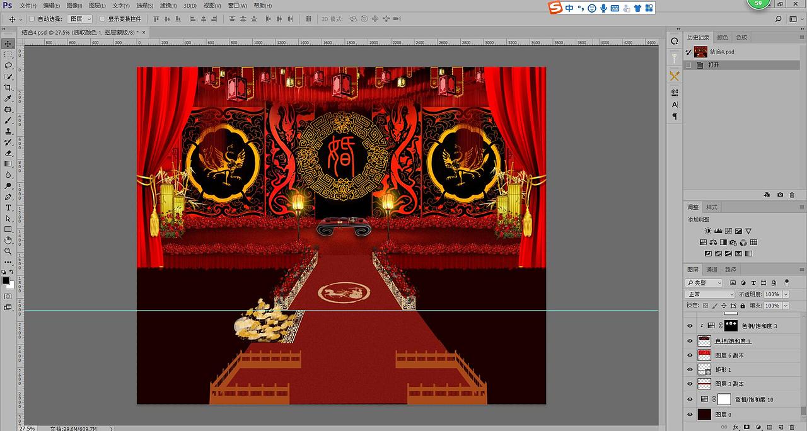Open the History panel options menu

[x=802, y=38]
